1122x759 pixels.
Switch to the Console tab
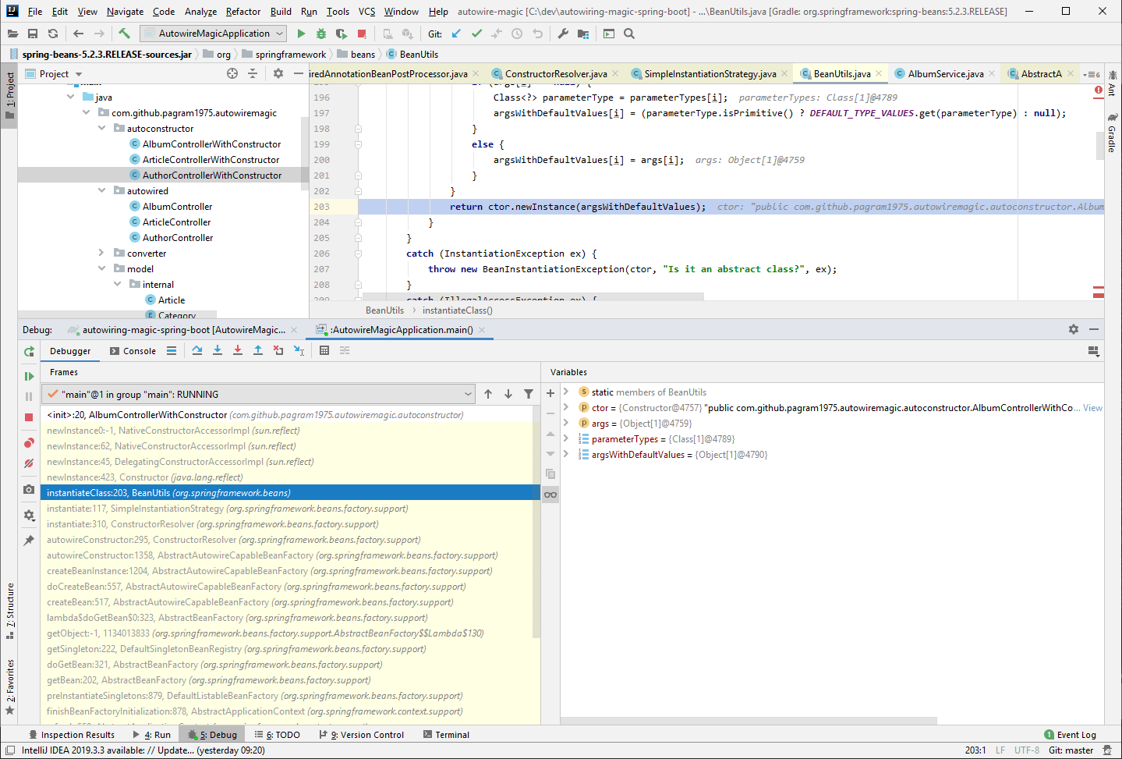coord(139,350)
